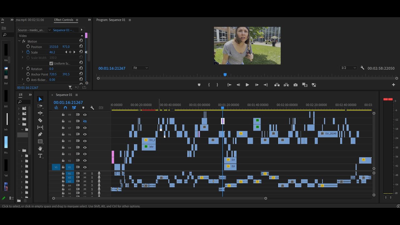
Task: Select the Hand tool
Action: (40, 149)
